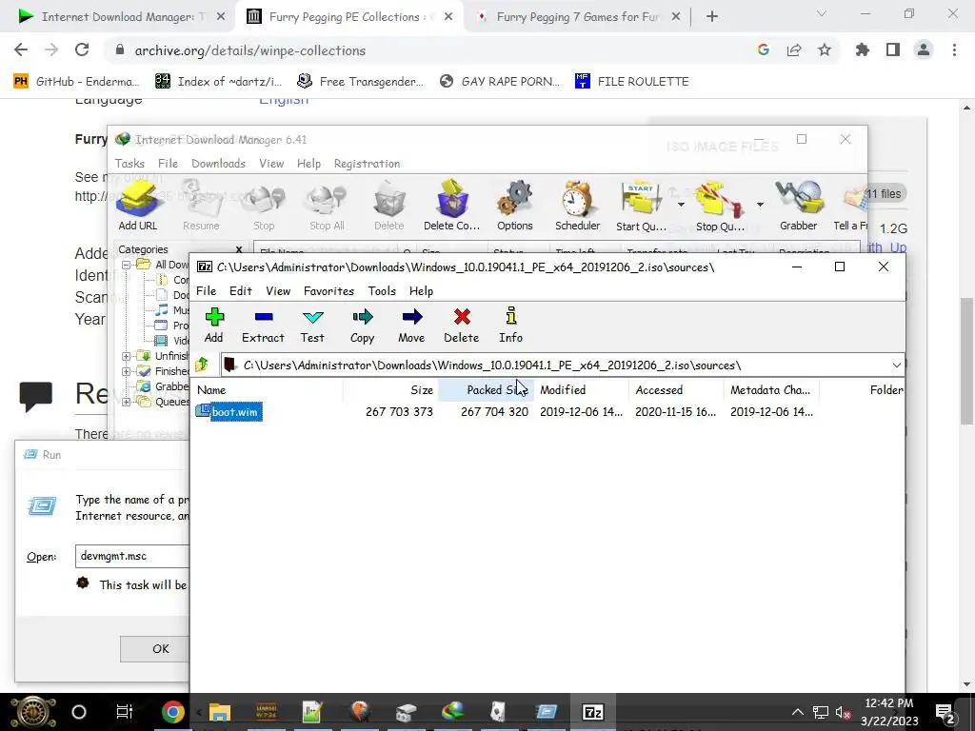
Task: Open the Stop Queue dropdown arrow
Action: click(760, 205)
